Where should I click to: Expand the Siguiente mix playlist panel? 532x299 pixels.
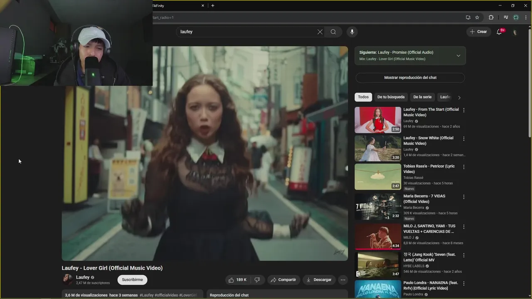tap(458, 56)
